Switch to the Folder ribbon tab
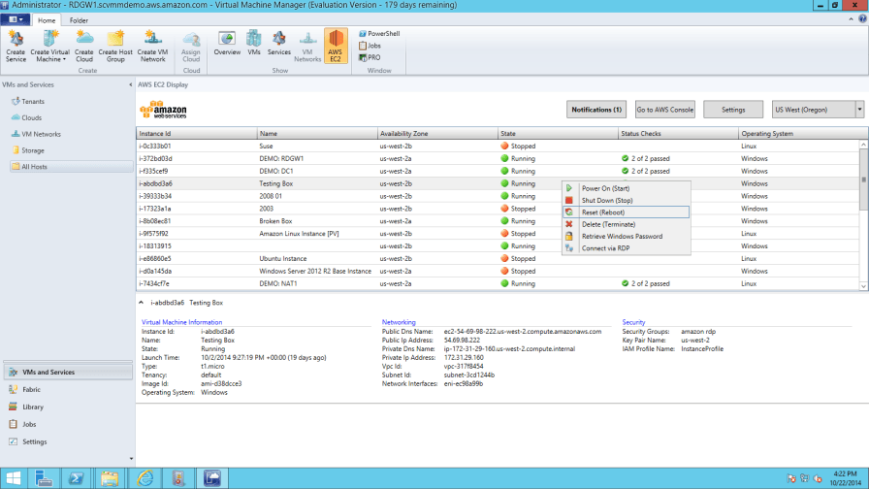 click(x=79, y=20)
